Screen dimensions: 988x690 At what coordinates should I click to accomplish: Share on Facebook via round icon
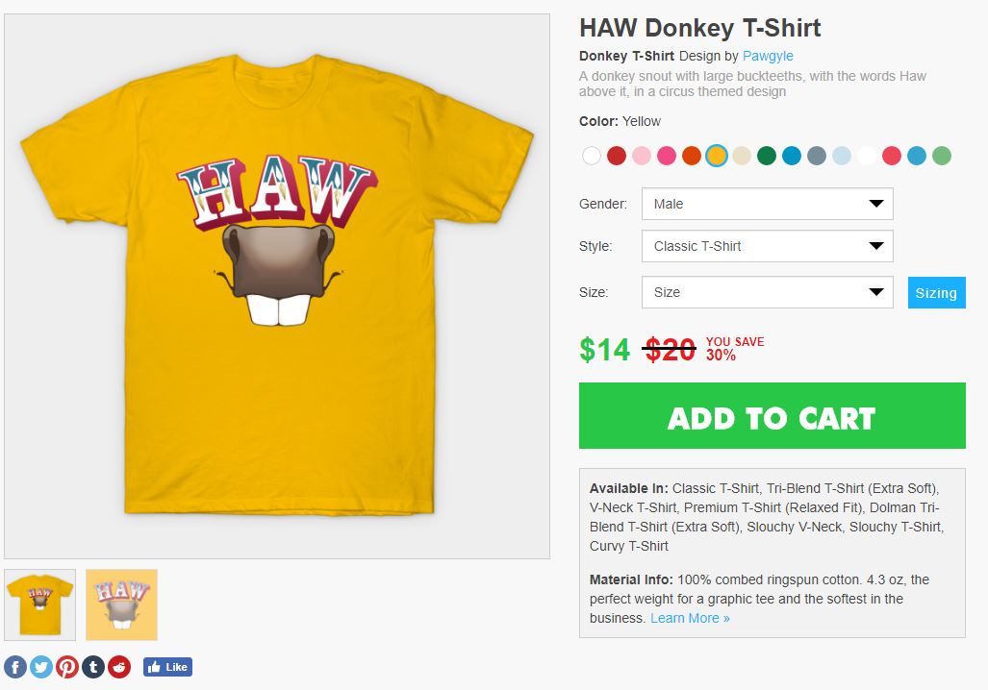(x=15, y=667)
